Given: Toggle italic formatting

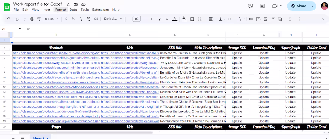Looking at the screenshot, I should point(160,19).
